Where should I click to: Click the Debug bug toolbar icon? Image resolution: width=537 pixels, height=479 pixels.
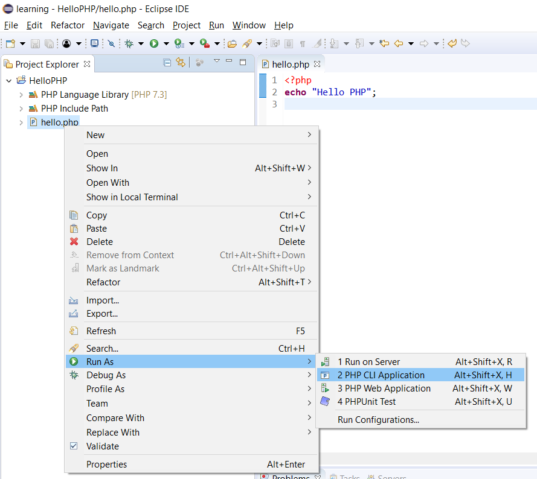coord(129,43)
